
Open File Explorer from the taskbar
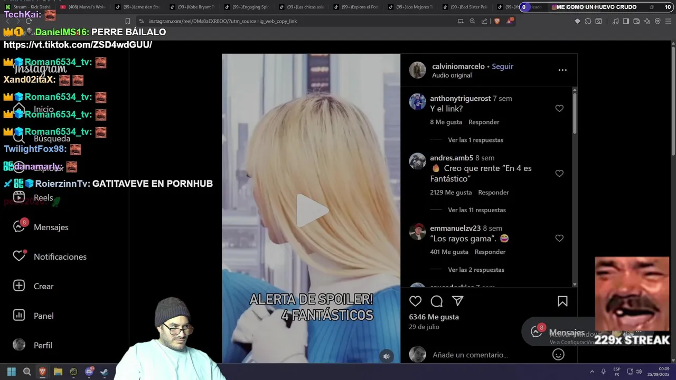tap(58, 372)
